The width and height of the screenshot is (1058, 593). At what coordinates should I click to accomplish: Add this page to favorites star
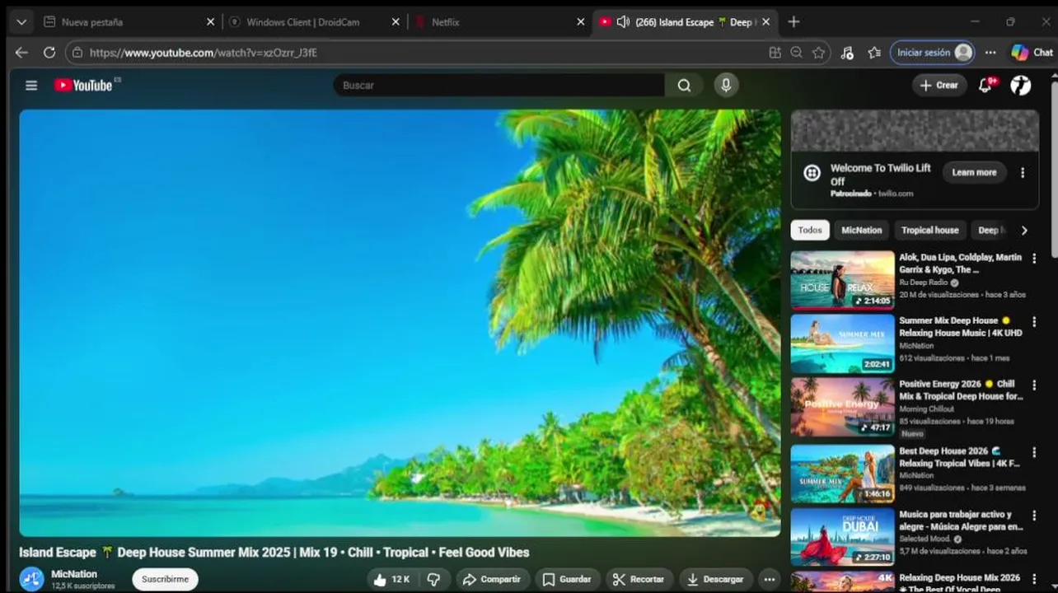click(x=818, y=53)
